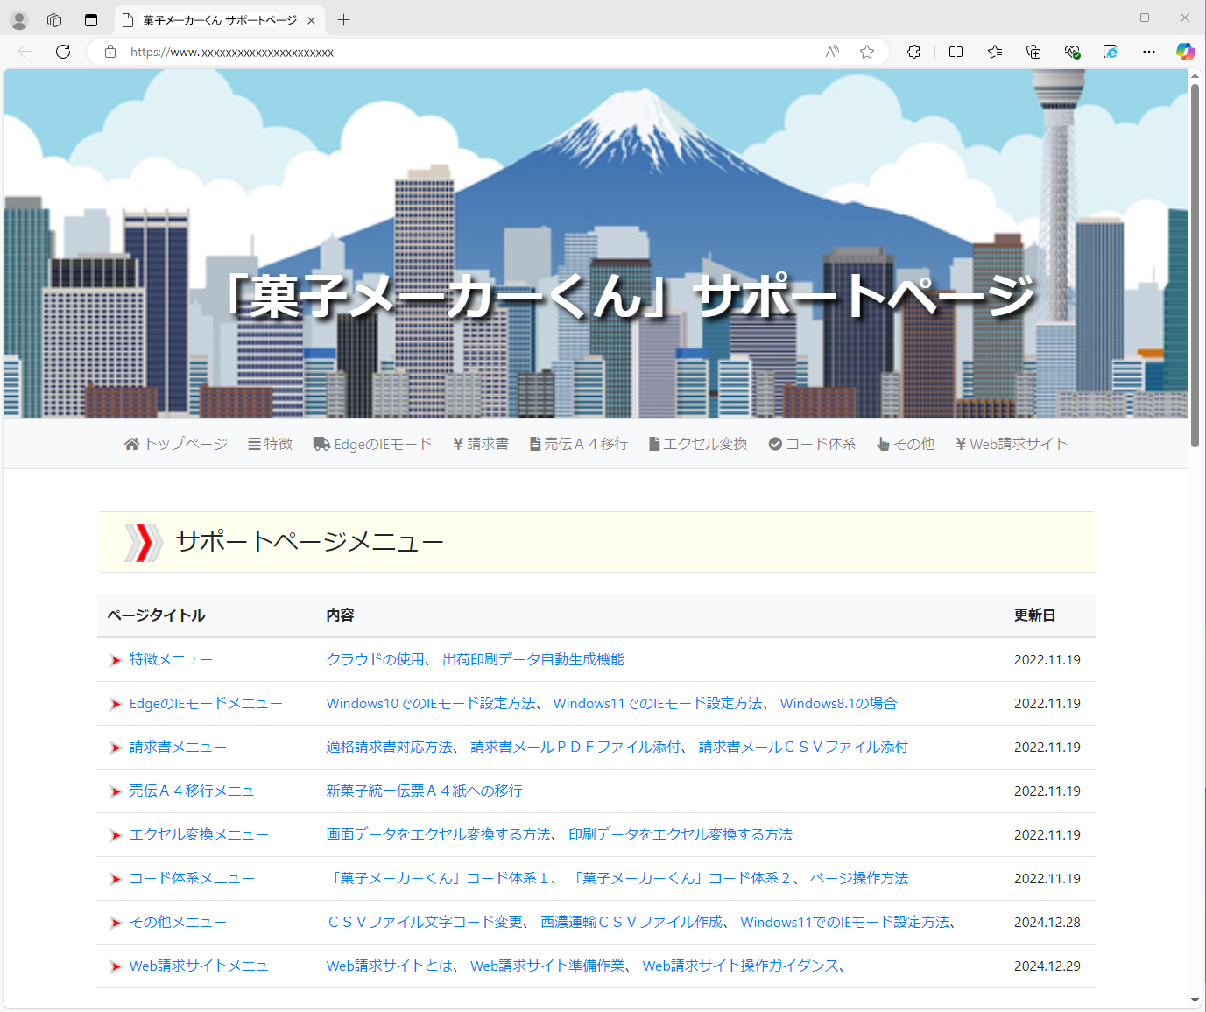Open Settings and more ellipsis menu
This screenshot has height=1012, width=1206.
coord(1149,52)
